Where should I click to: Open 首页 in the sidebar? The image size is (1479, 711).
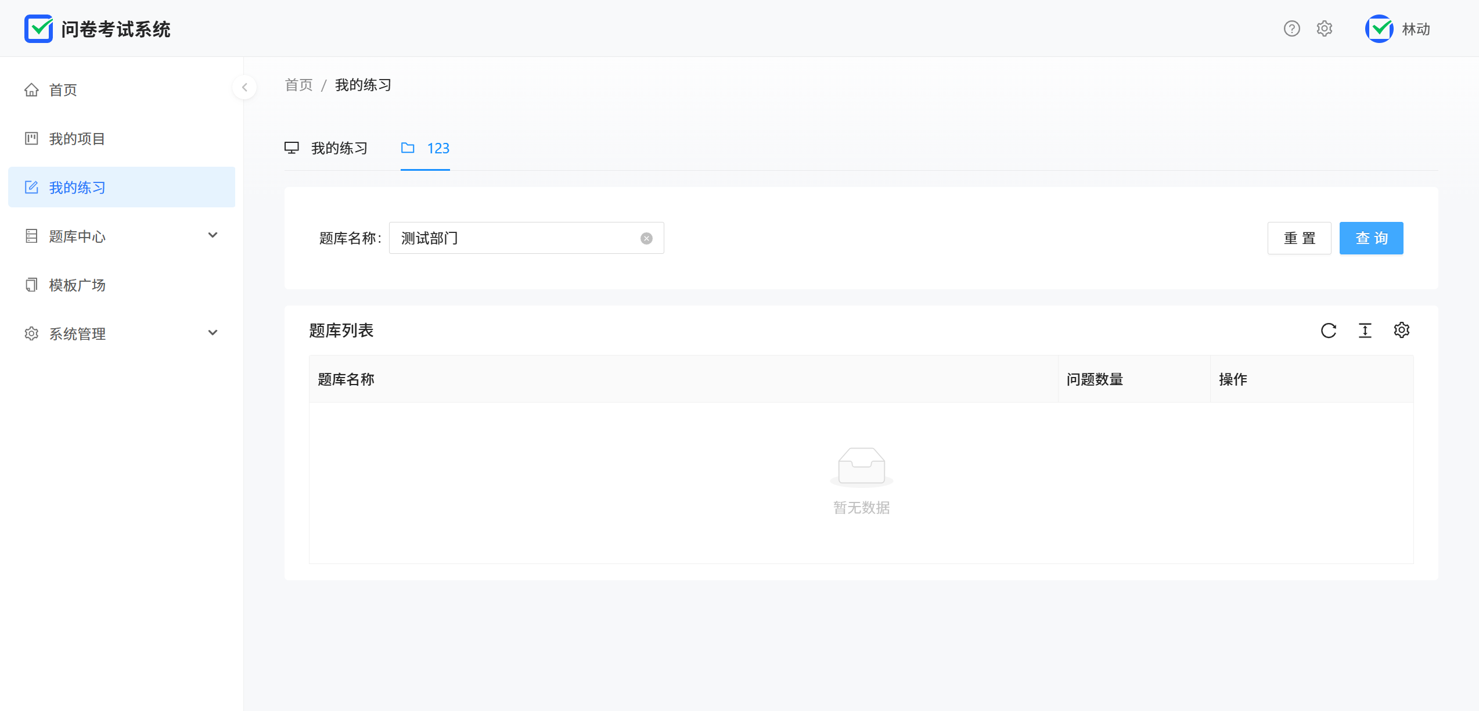(x=63, y=90)
